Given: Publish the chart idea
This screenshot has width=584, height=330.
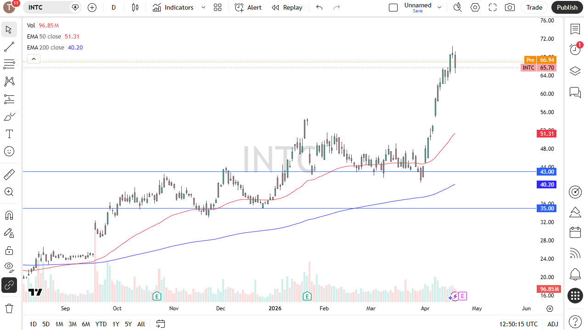Looking at the screenshot, I should point(567,7).
